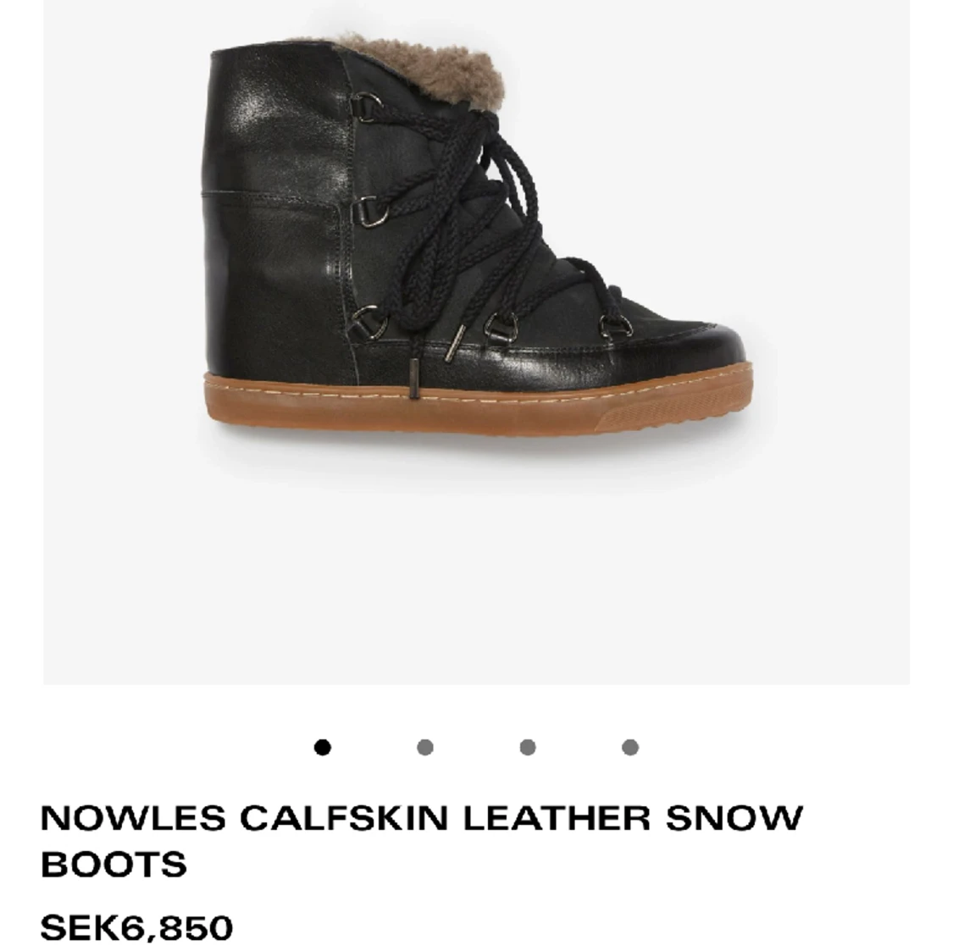The image size is (953, 951).
Task: Click the top metal D-ring eyelet
Action: click(x=368, y=102)
